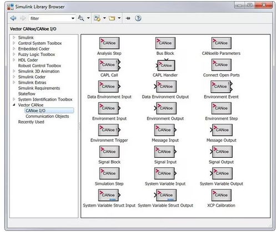Expand the Embedded Coder node

pyautogui.click(x=14, y=49)
